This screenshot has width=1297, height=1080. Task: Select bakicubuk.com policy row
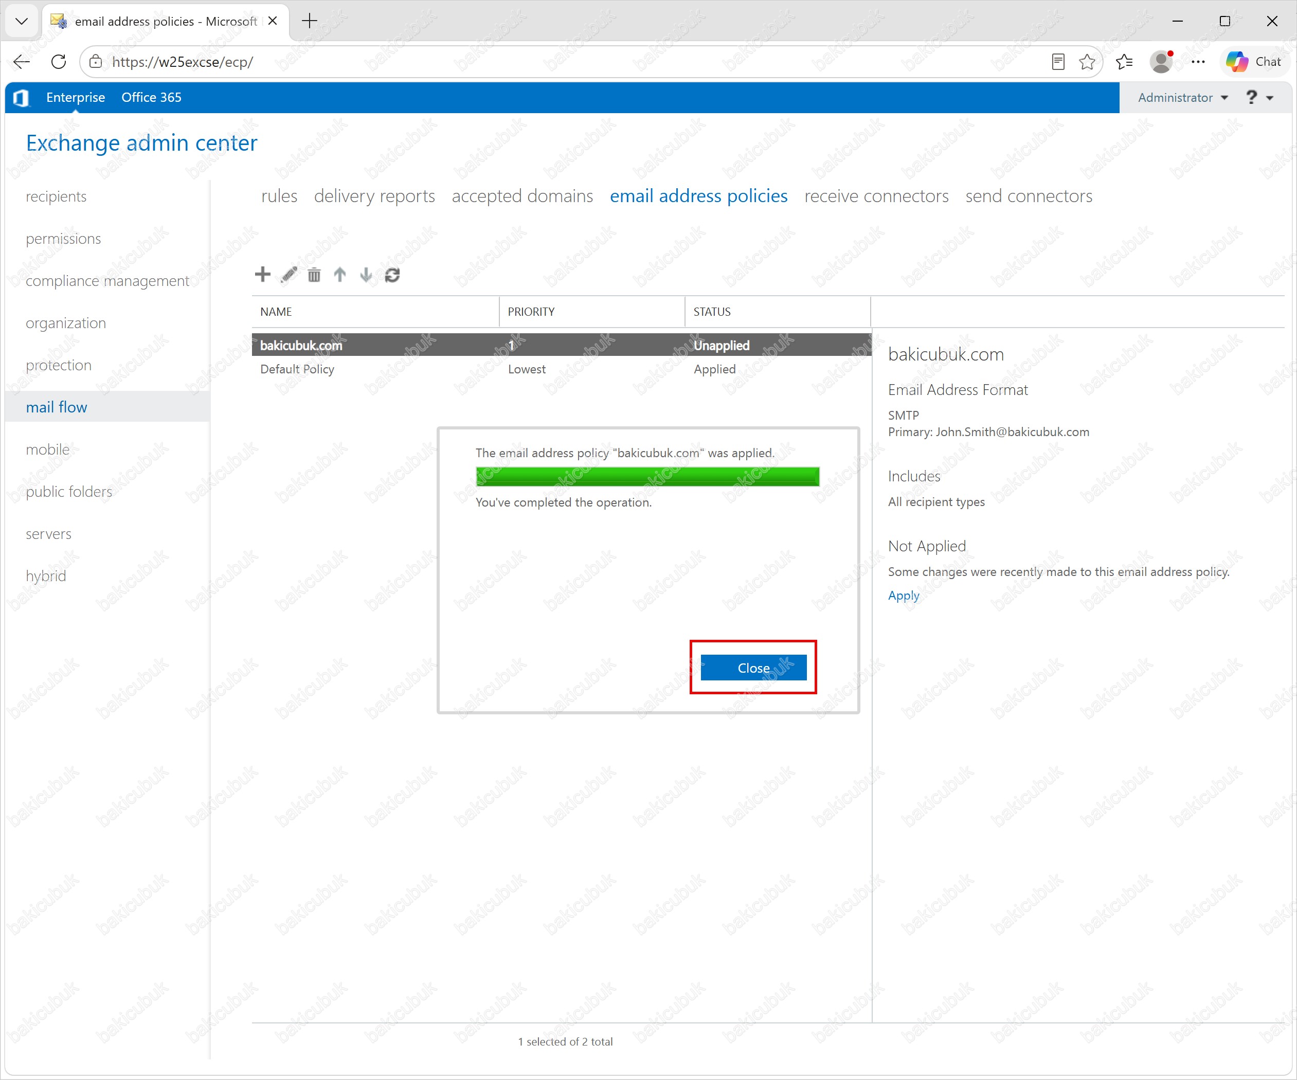click(562, 345)
